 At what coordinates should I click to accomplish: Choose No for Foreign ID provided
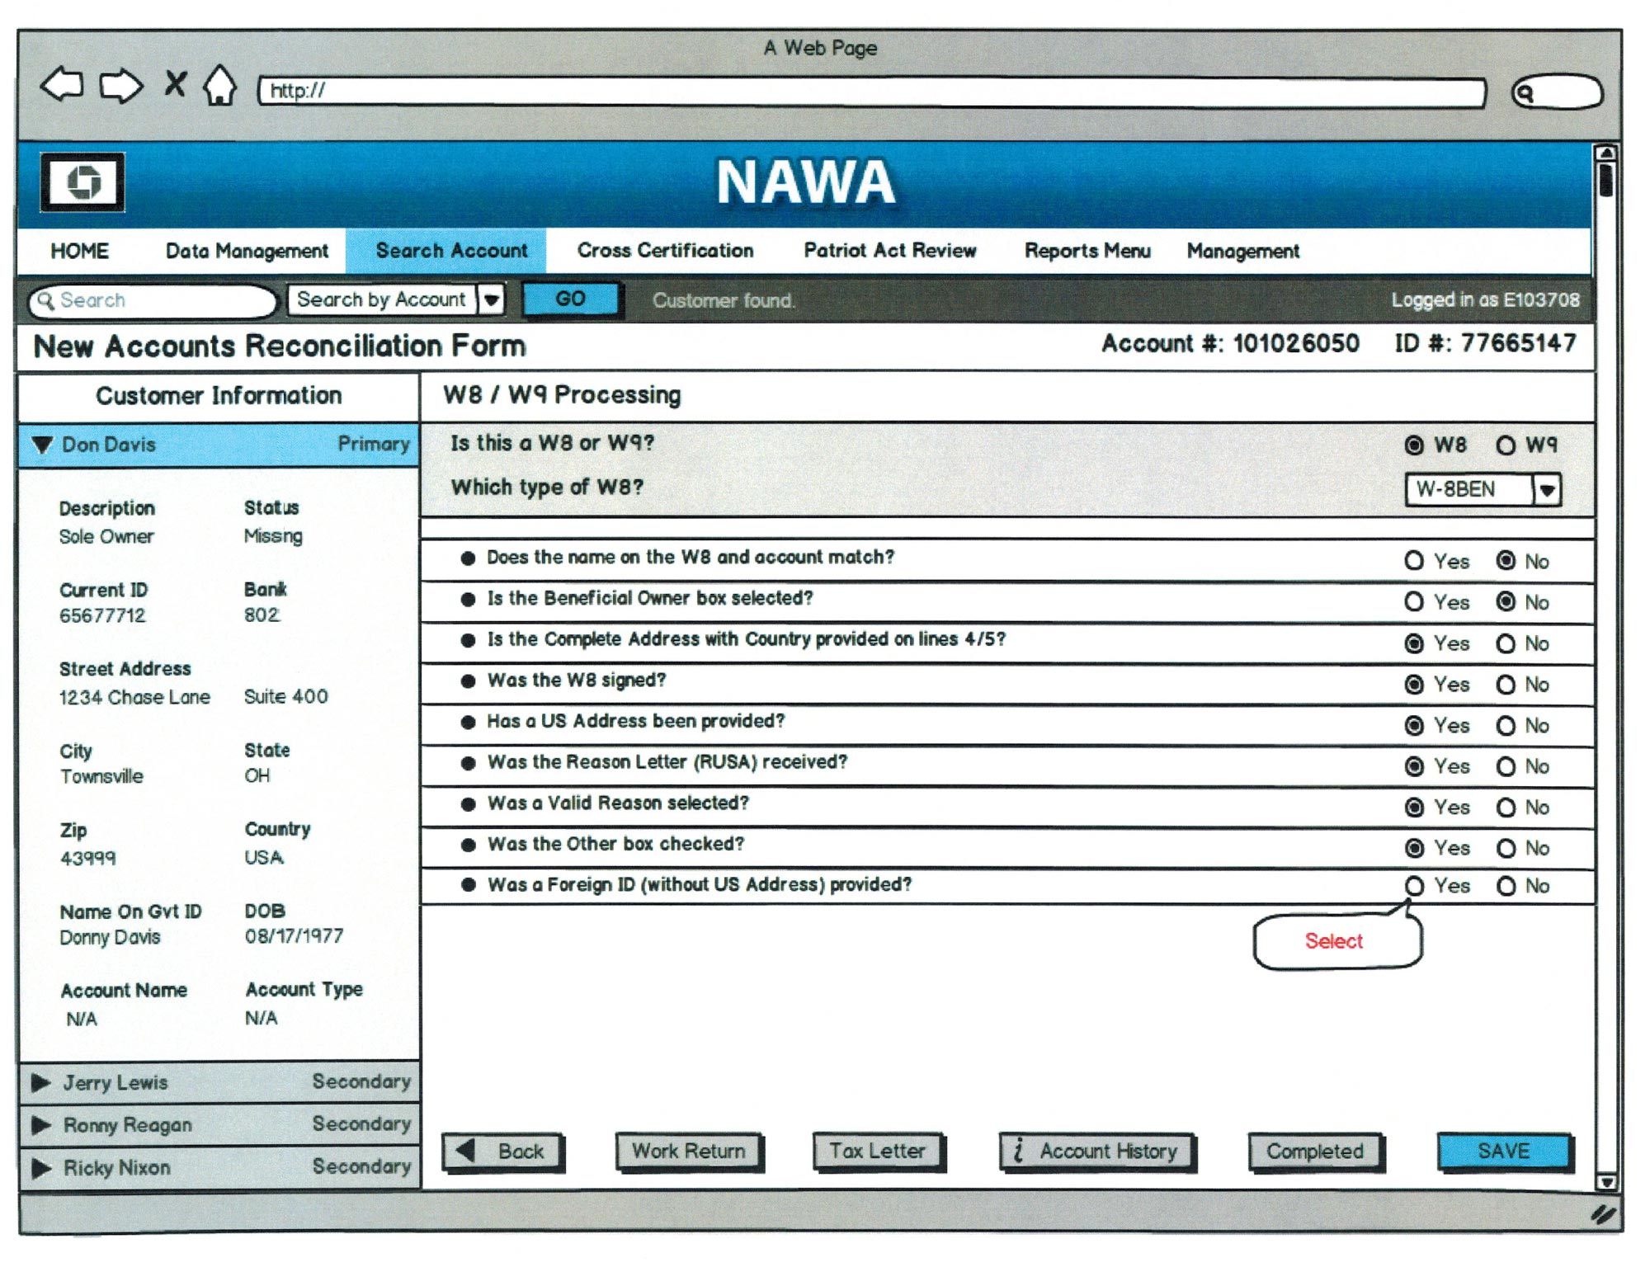coord(1506,886)
